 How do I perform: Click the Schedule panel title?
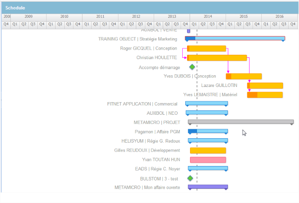[x=15, y=8]
